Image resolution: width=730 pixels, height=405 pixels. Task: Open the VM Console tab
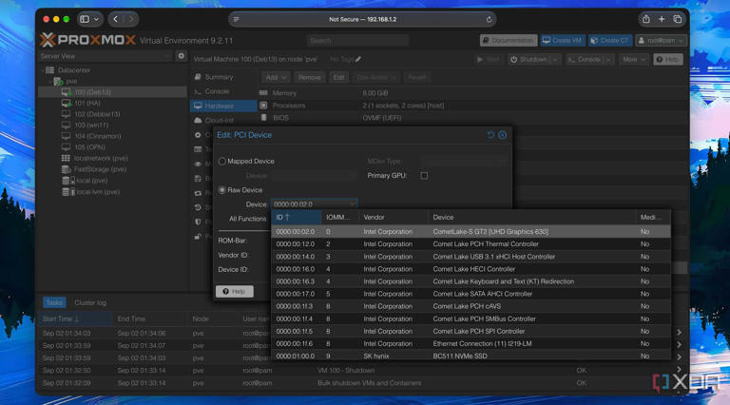(x=223, y=91)
